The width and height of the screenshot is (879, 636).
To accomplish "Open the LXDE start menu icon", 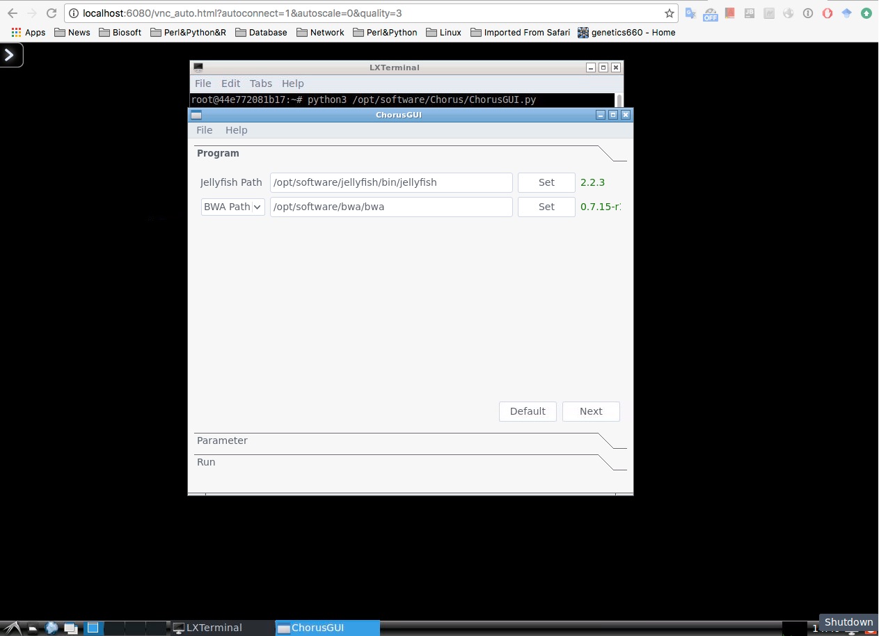I will (14, 628).
